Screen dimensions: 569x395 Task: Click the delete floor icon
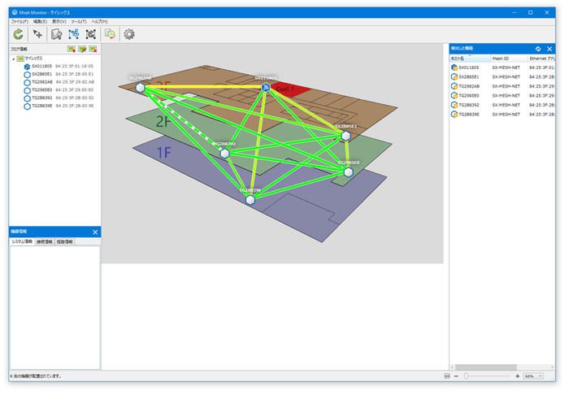click(x=93, y=50)
